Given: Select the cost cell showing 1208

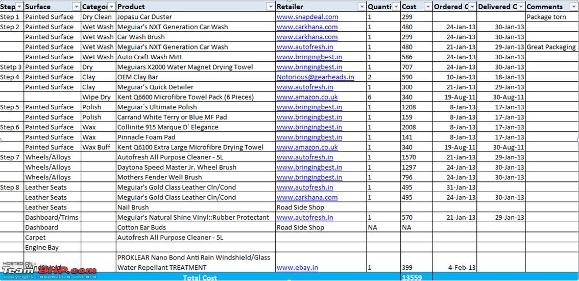Looking at the screenshot, I should click(x=417, y=107).
